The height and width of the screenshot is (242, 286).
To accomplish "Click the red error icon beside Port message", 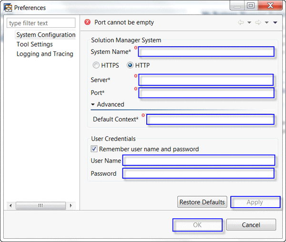I will click(88, 22).
